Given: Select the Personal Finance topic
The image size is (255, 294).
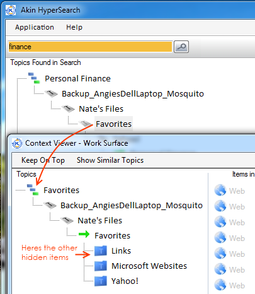Looking at the screenshot, I should click(x=77, y=78).
